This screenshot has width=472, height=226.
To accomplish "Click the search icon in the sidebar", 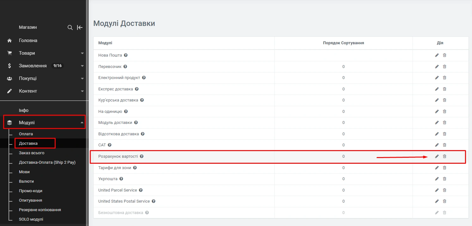I will click(70, 27).
